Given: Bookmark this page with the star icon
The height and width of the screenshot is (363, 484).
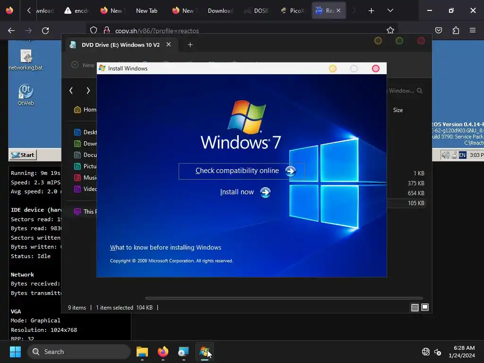Looking at the screenshot, I should (390, 30).
